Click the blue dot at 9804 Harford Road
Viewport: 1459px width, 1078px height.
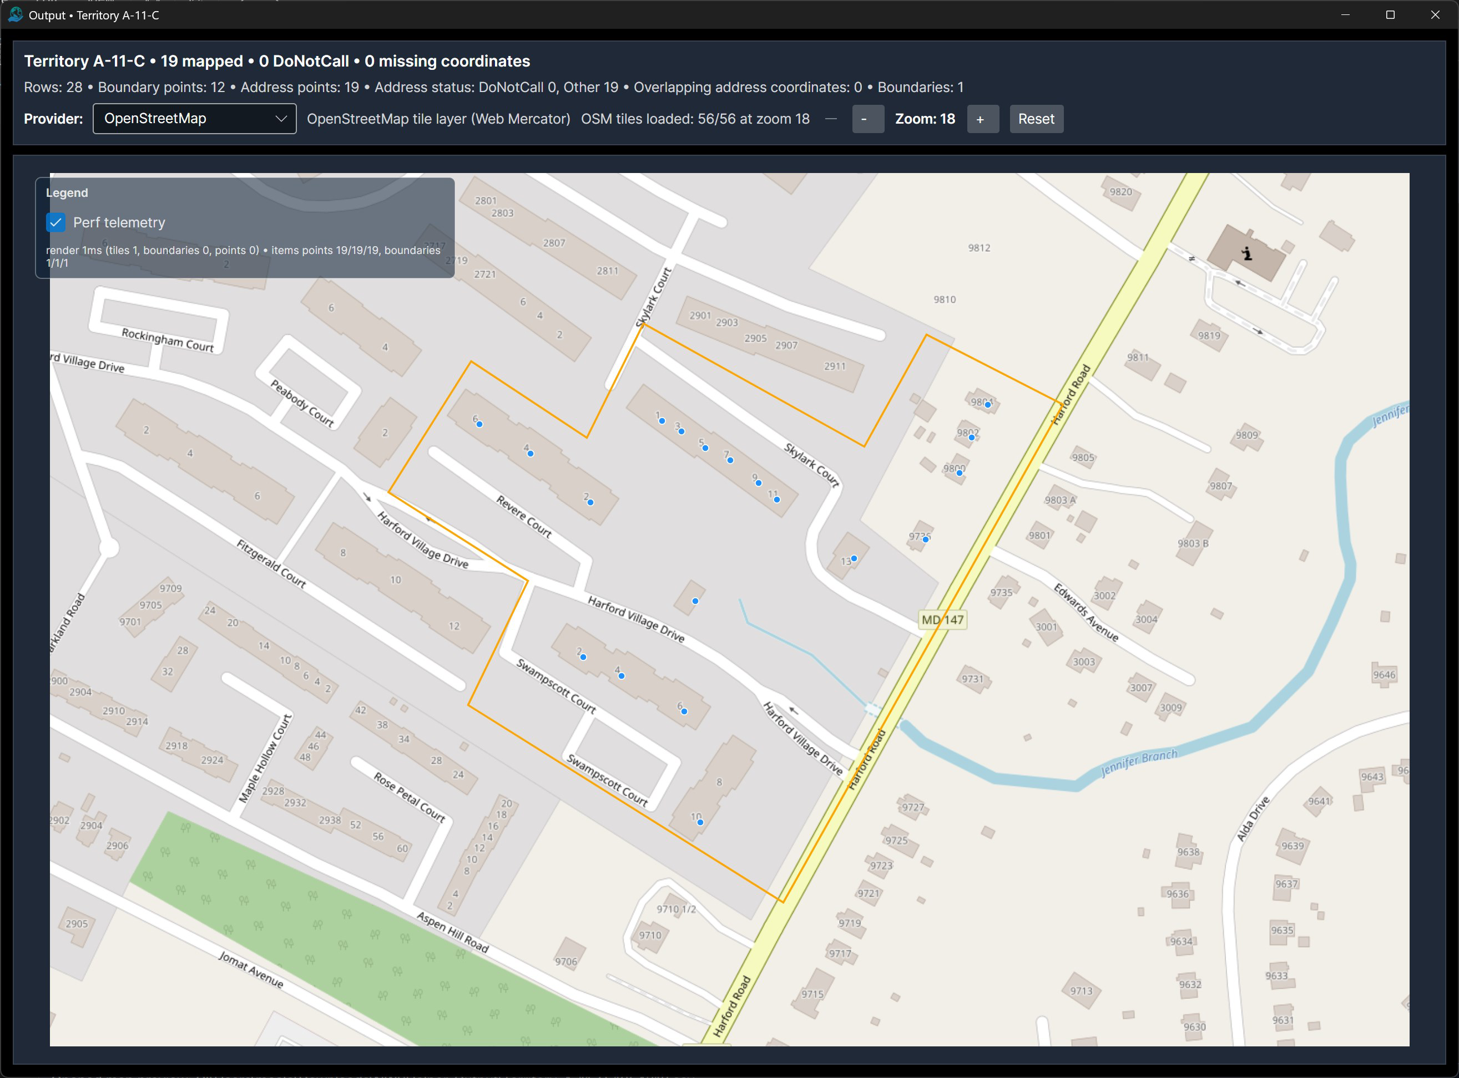[x=987, y=405]
